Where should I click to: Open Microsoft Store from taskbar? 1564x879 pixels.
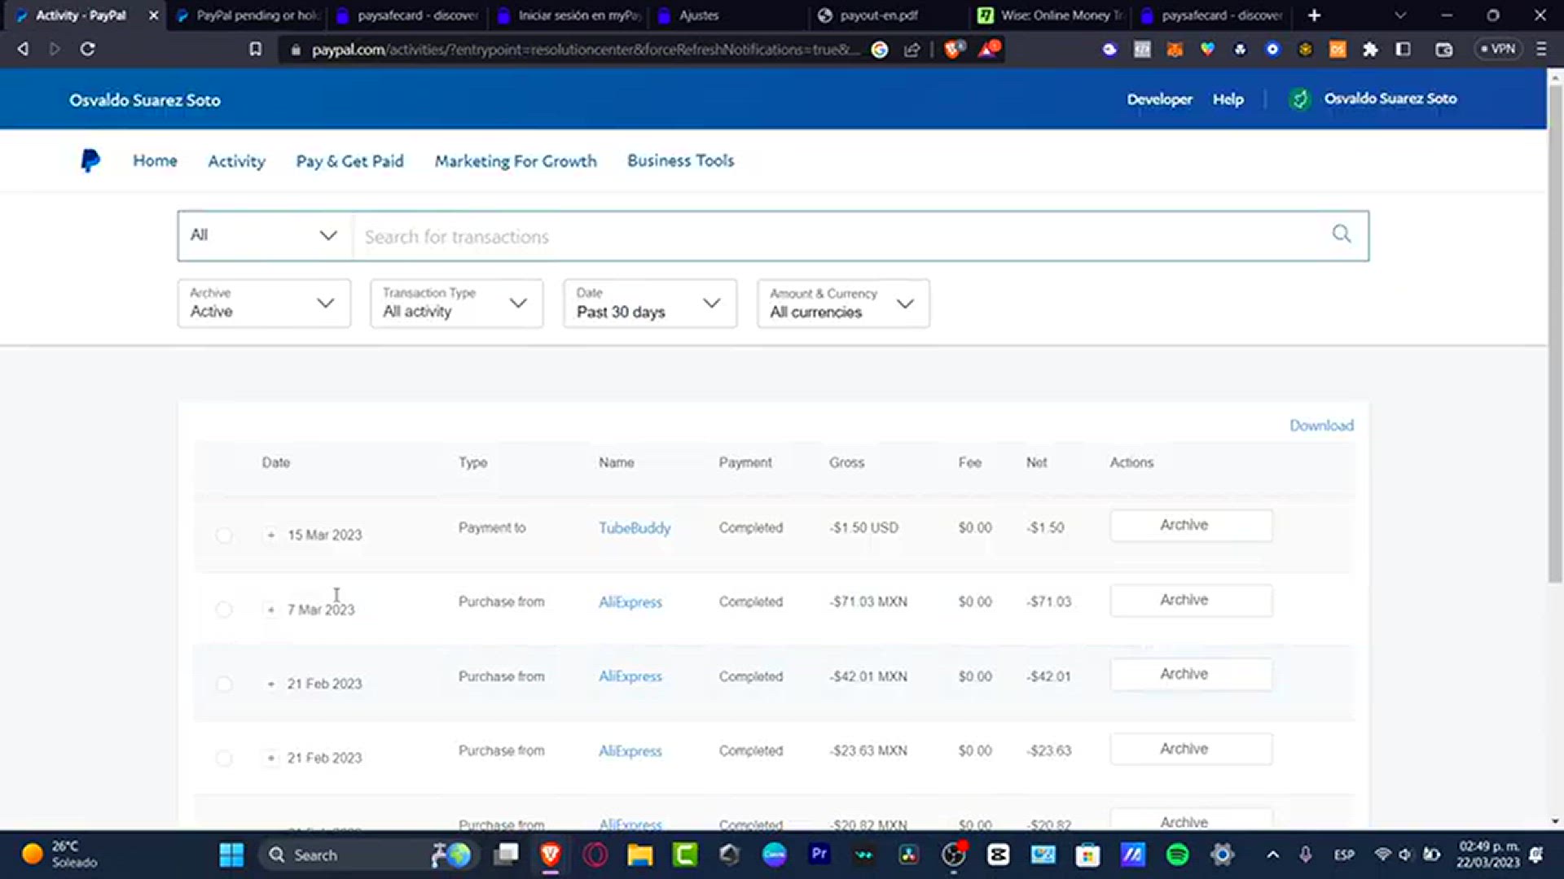pos(1087,855)
